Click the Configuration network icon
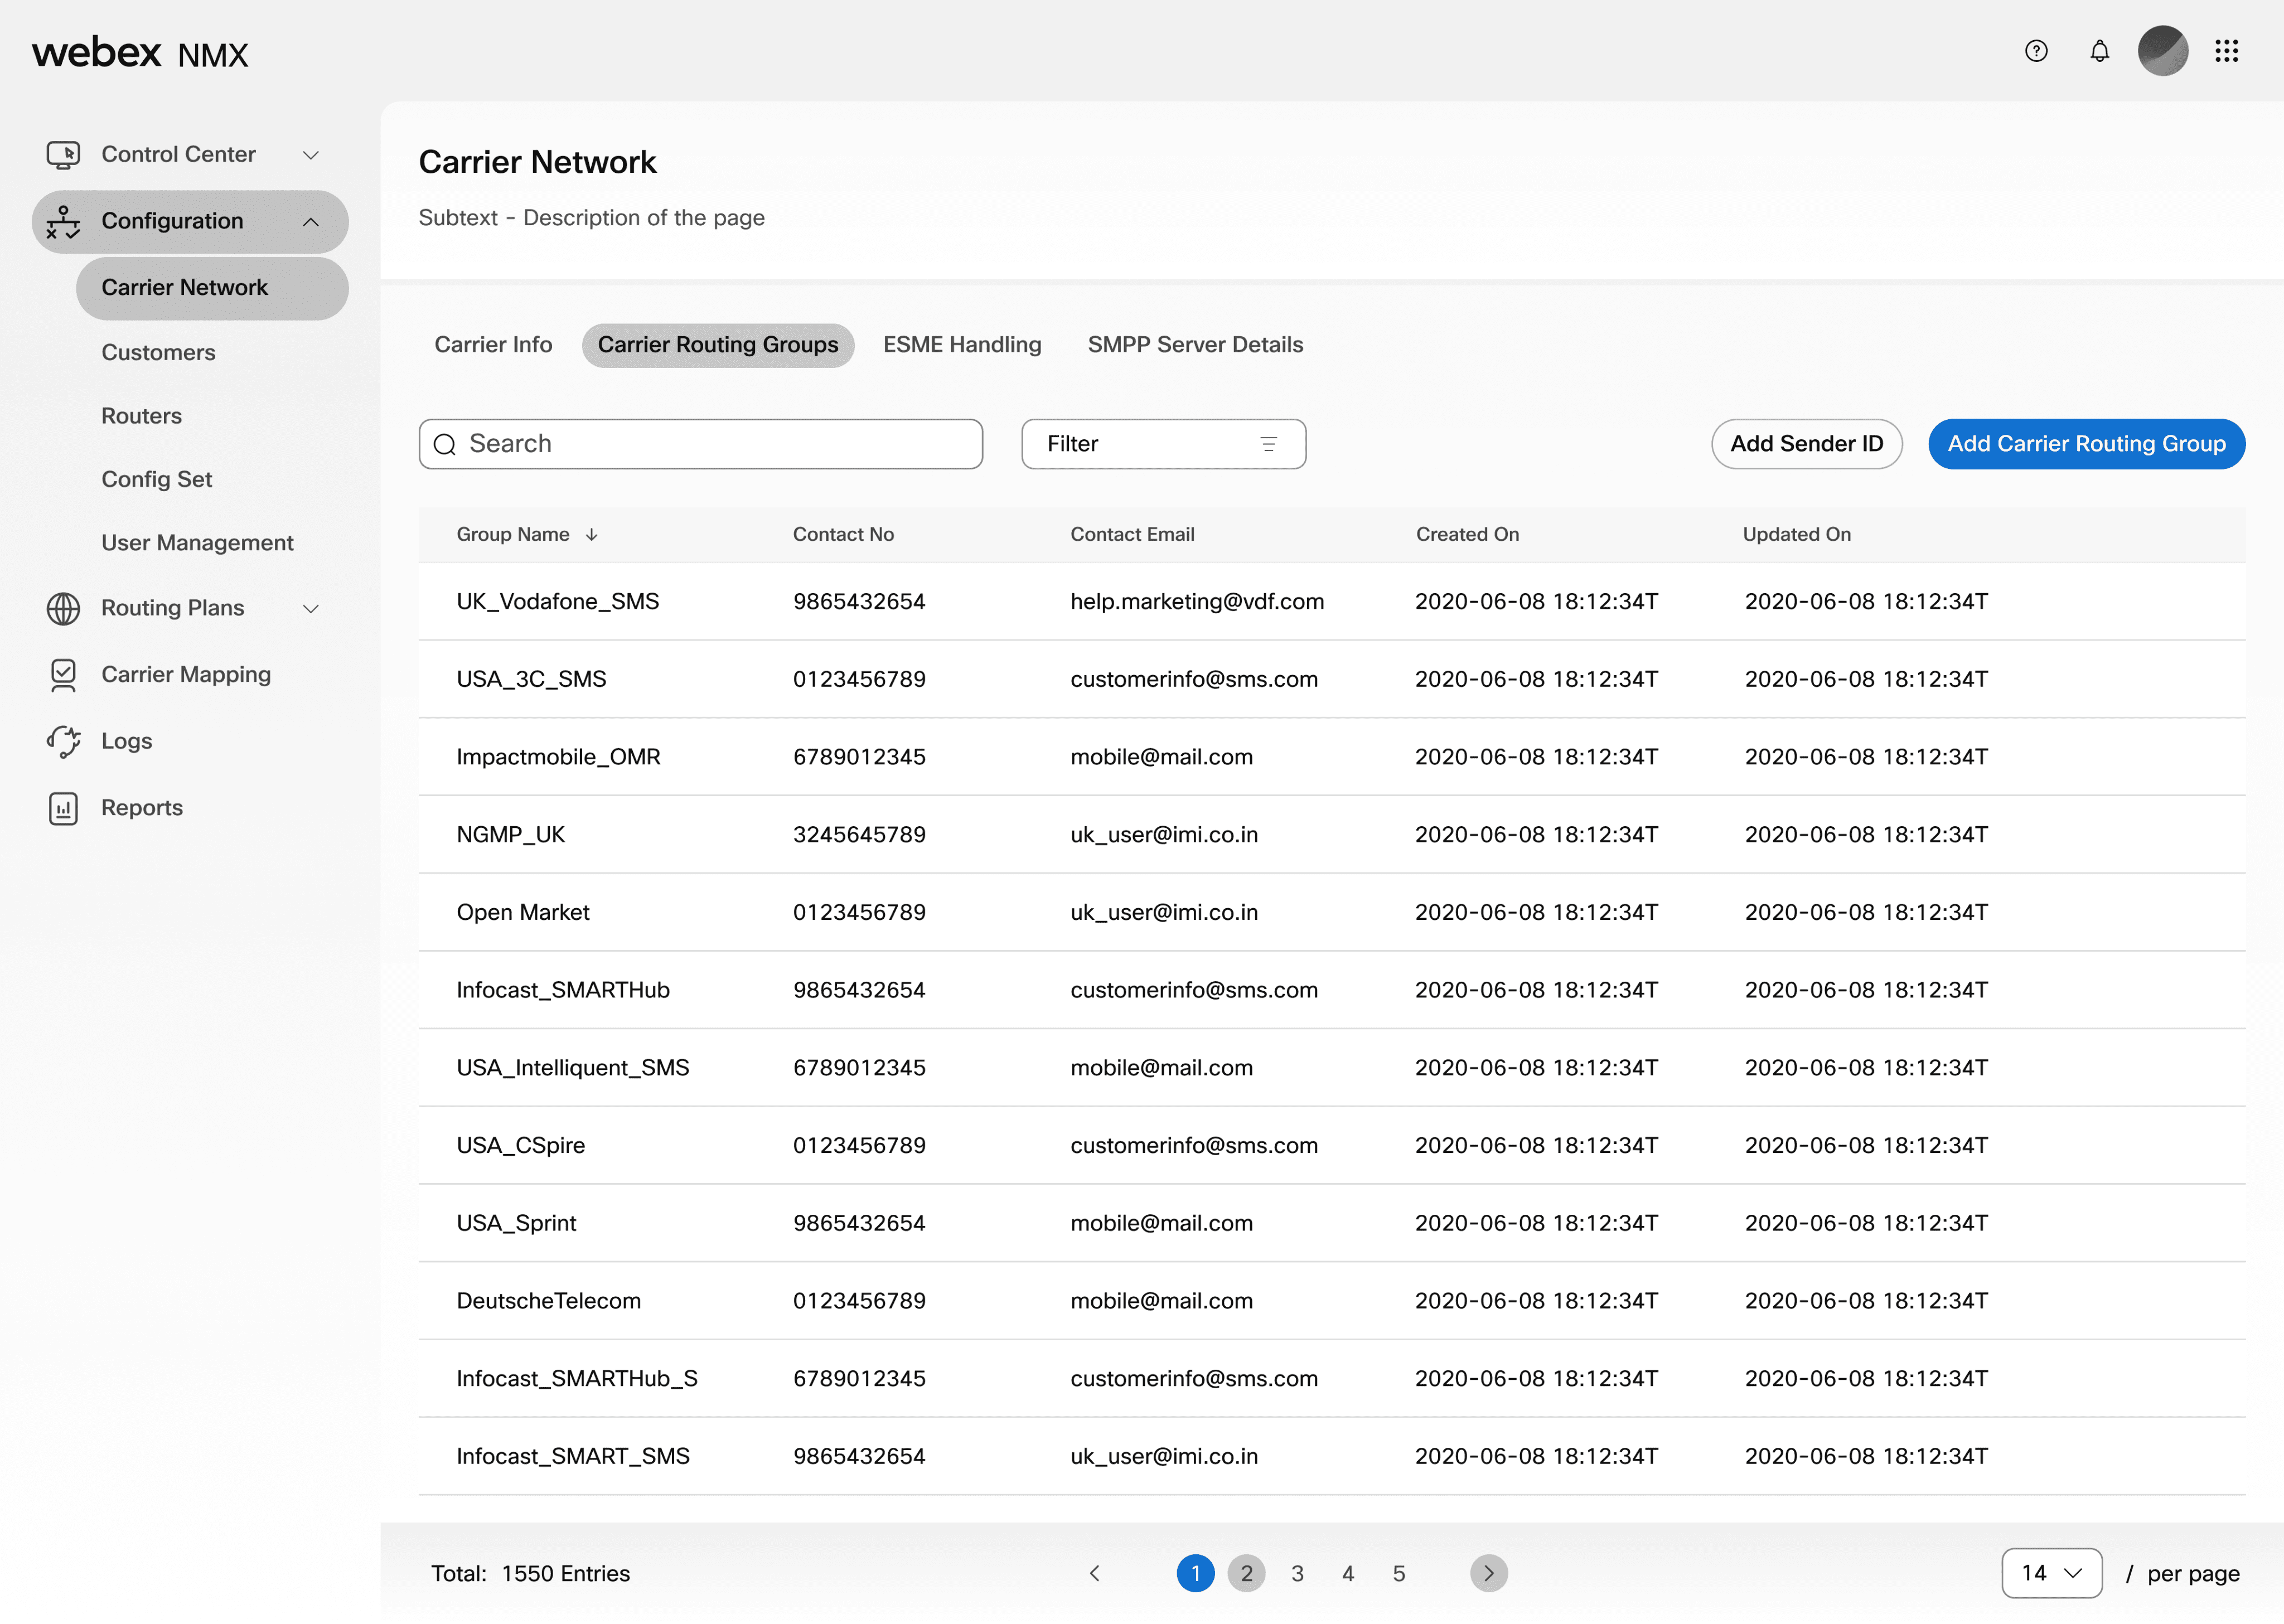The image size is (2284, 1624). coord(63,221)
